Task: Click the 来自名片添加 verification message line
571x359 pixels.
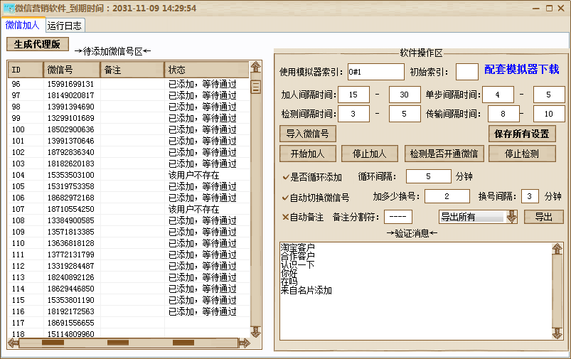Action: 306,291
